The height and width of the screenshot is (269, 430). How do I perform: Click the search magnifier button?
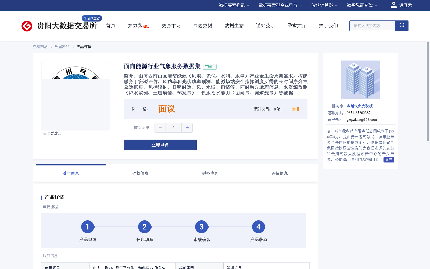[402, 26]
